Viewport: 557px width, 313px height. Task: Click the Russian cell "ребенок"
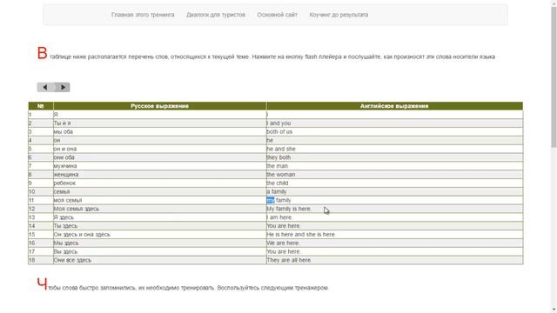point(160,183)
